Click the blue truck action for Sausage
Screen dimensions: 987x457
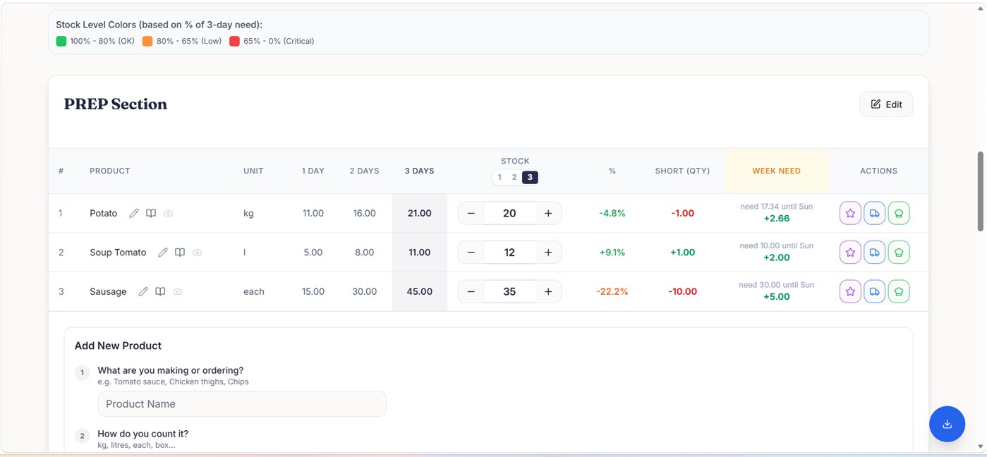tap(875, 291)
